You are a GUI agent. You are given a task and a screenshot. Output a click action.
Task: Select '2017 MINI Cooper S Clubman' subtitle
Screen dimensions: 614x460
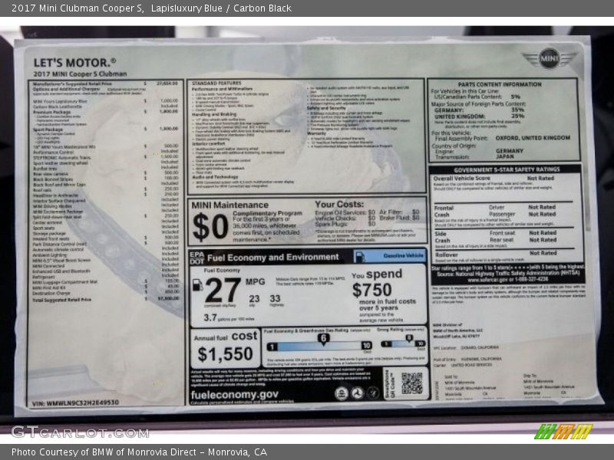pyautogui.click(x=81, y=74)
